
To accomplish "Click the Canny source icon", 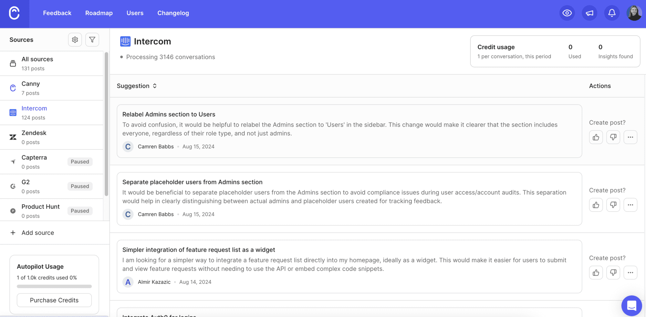I will pyautogui.click(x=13, y=88).
